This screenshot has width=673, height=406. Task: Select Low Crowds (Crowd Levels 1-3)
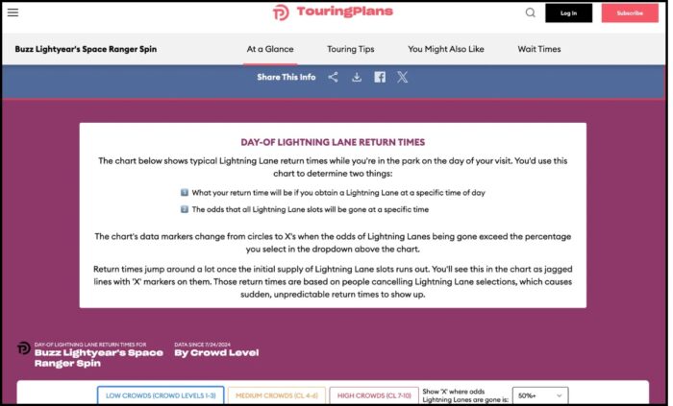(161, 395)
